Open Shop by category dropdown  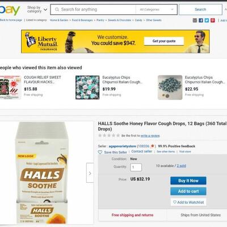(37, 10)
